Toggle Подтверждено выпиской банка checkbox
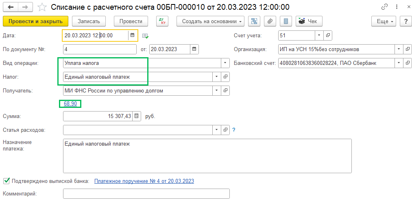Image resolution: width=412 pixels, height=204 pixels. click(7, 181)
